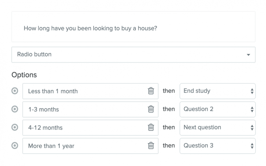266x166 pixels.
Task: Choose the '1-3 months' radio button
Action: pos(15,109)
